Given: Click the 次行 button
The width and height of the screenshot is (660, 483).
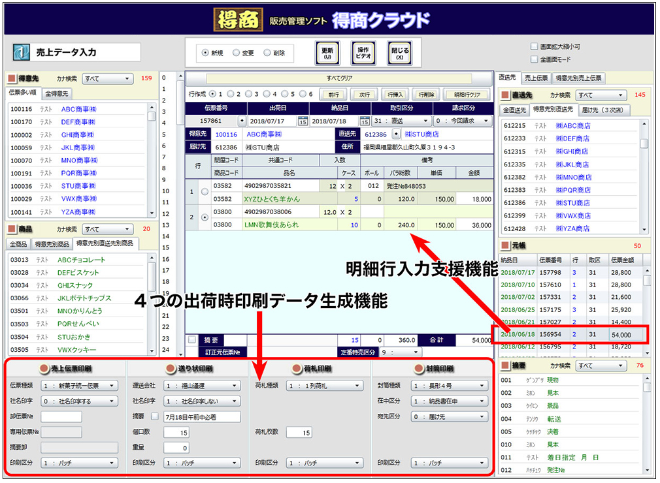Looking at the screenshot, I should coord(365,95).
